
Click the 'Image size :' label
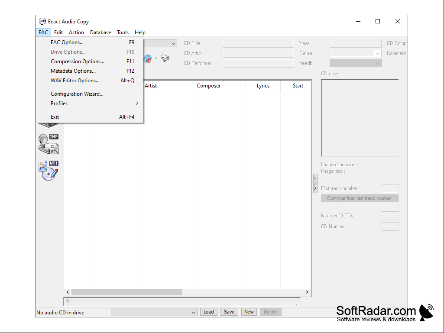[333, 171]
